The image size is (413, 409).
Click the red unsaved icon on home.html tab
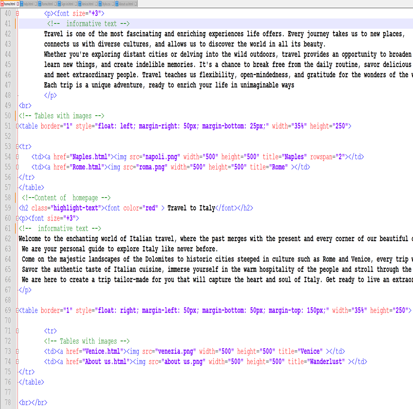tap(2, 3)
